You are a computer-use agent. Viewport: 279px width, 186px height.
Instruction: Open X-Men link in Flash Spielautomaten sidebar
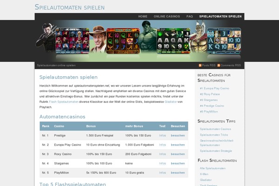tap(204, 174)
